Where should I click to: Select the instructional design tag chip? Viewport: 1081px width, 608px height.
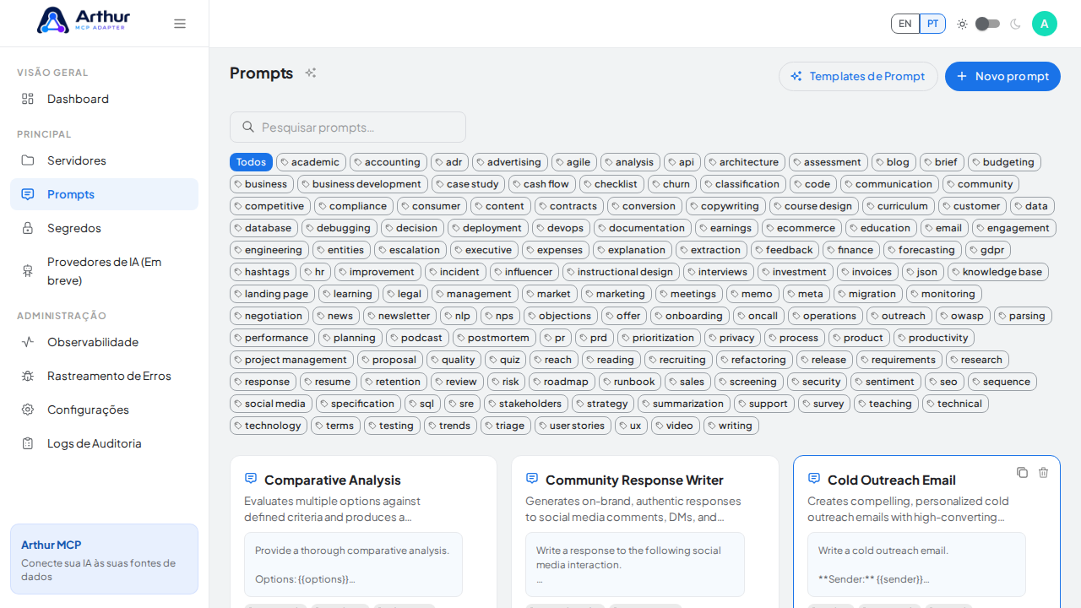pos(621,272)
